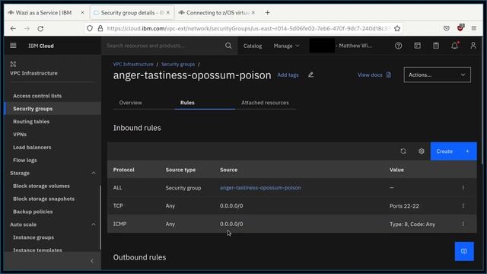The height and width of the screenshot is (274, 487).
Task: Open overflow menu for TCP rule
Action: tap(463, 205)
